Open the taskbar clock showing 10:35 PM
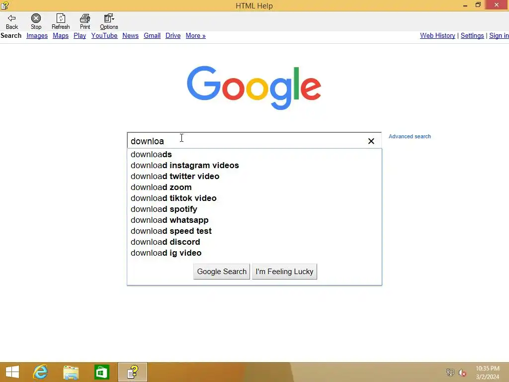This screenshot has height=382, width=509. tap(488, 372)
